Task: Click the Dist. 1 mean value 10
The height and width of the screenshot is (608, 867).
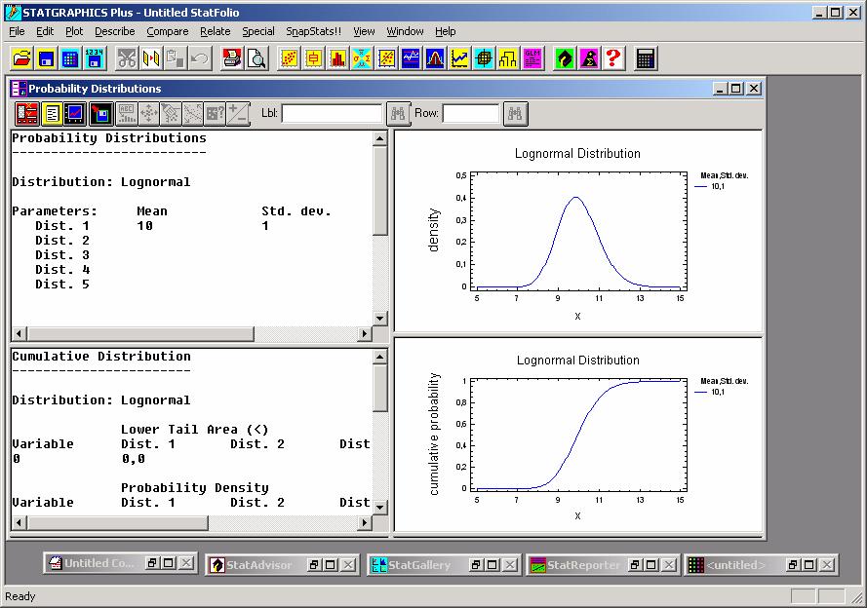Action: click(145, 226)
